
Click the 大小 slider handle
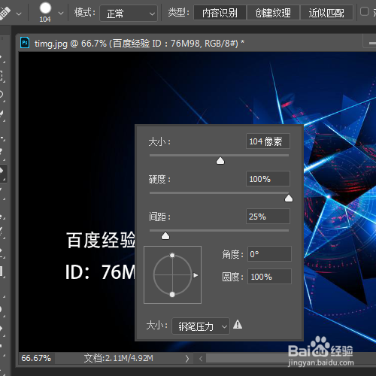[220, 161]
